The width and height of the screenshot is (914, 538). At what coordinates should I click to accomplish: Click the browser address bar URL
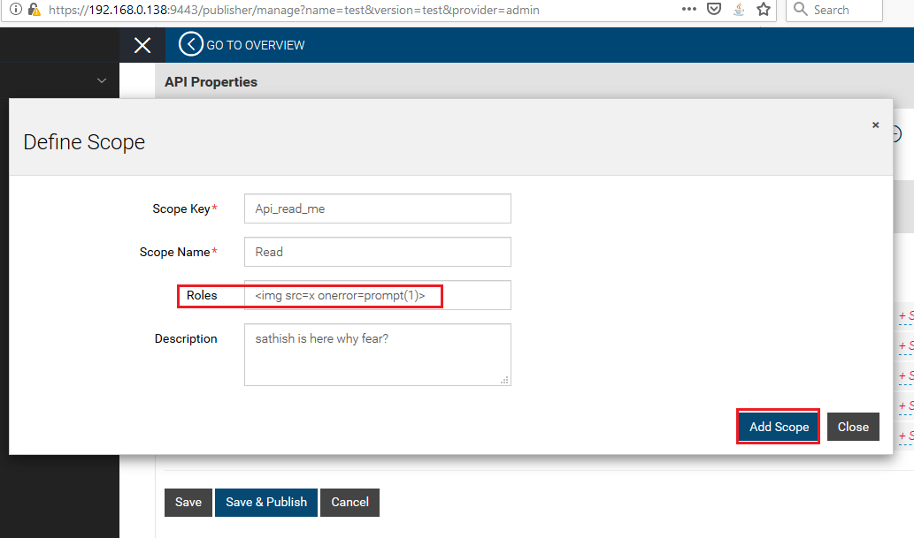tap(294, 10)
